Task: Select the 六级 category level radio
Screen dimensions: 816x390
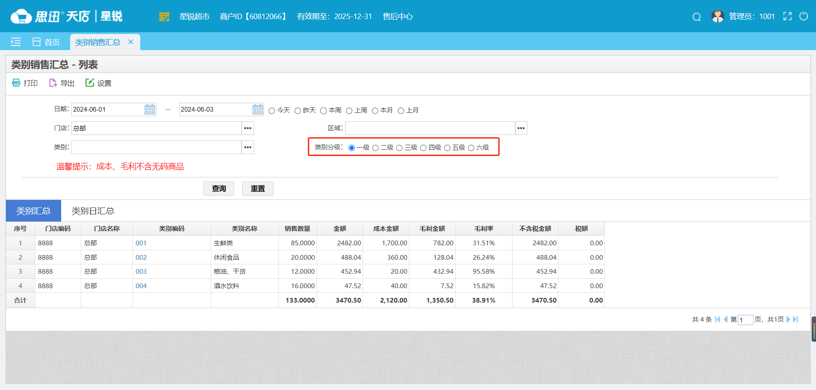Action: (471, 148)
